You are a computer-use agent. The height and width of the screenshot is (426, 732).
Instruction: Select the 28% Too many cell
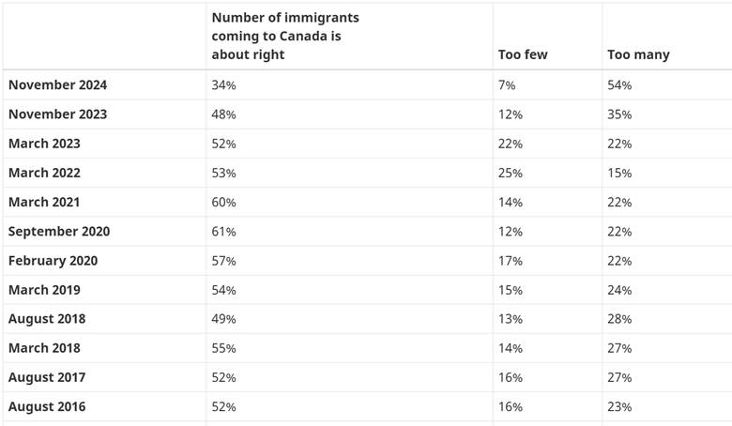click(619, 318)
